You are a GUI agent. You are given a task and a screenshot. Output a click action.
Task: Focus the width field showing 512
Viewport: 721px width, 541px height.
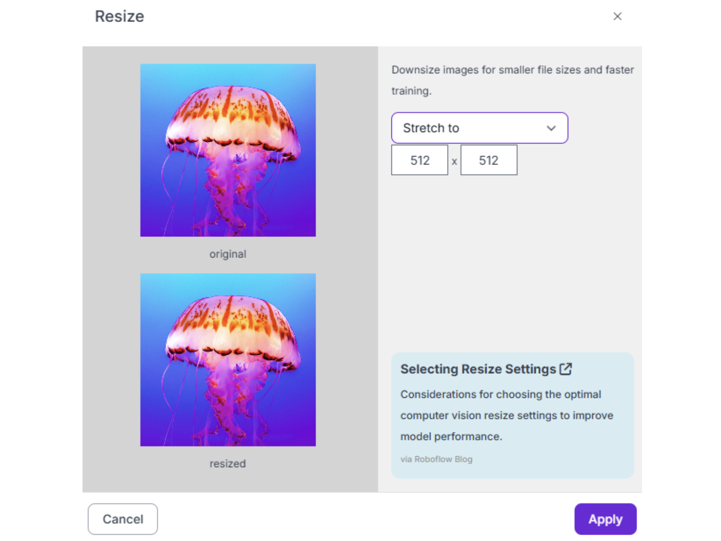point(419,160)
